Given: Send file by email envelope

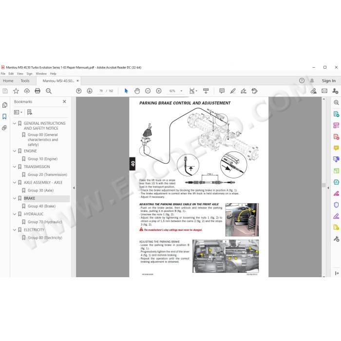Looking at the screenshot, I should [x=324, y=91].
